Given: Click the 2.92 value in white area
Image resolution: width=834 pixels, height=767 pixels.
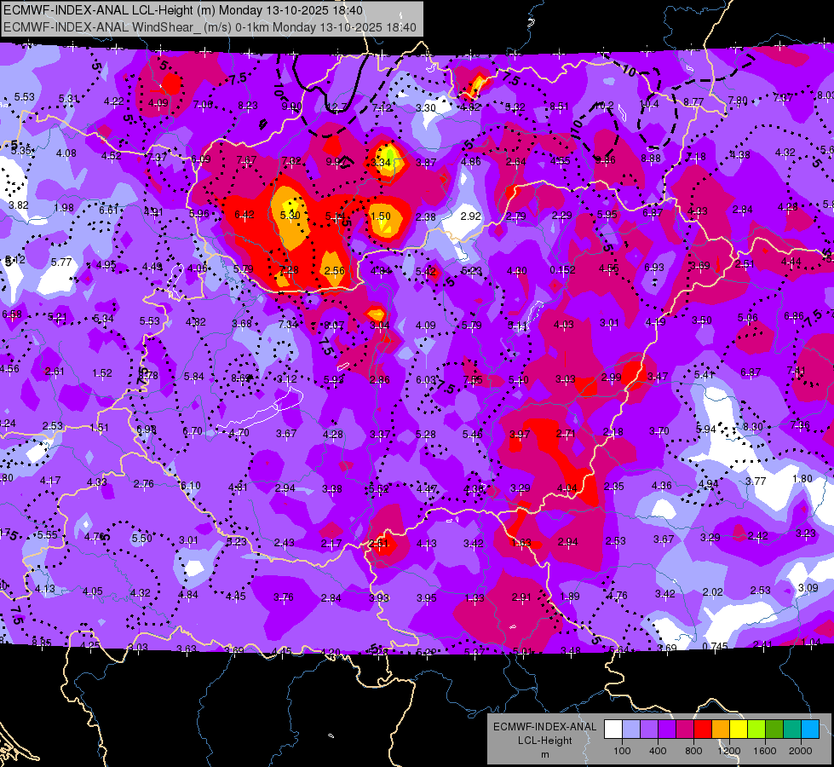Looking at the screenshot, I should click(471, 216).
